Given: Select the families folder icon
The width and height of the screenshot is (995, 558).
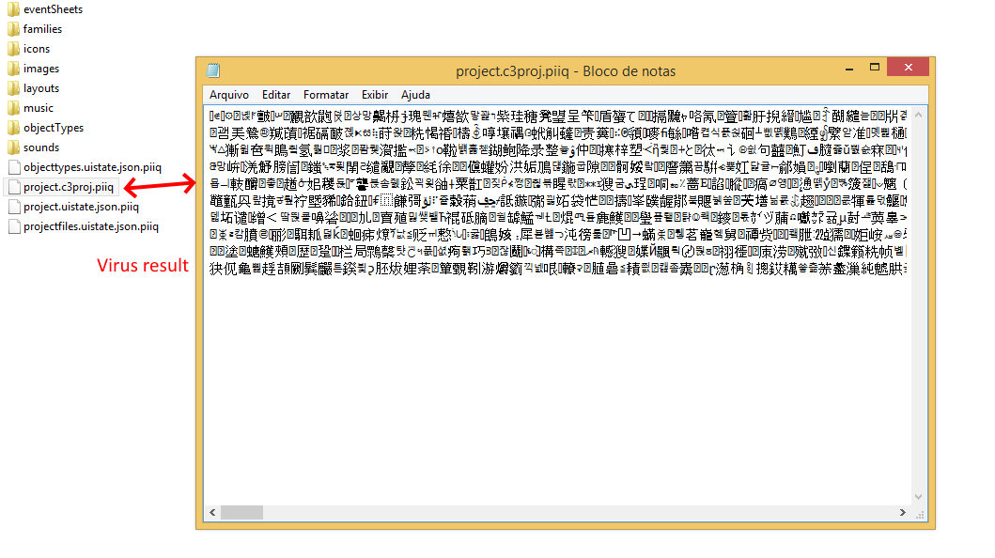Looking at the screenshot, I should [13, 29].
